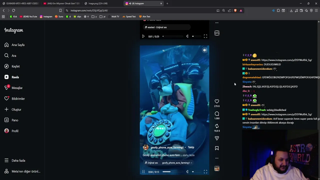Expand 'Daha fazla' sidebar menu
320x180 pixels.
tap(15, 160)
